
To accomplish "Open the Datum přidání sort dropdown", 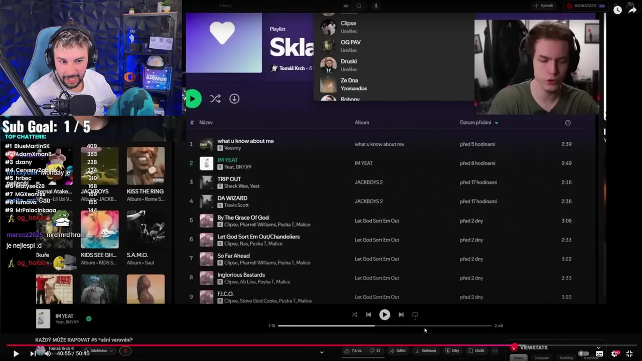I will point(479,122).
